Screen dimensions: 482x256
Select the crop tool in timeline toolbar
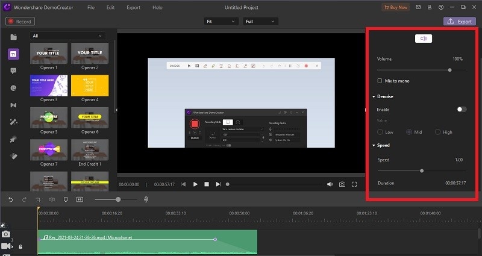pyautogui.click(x=38, y=199)
